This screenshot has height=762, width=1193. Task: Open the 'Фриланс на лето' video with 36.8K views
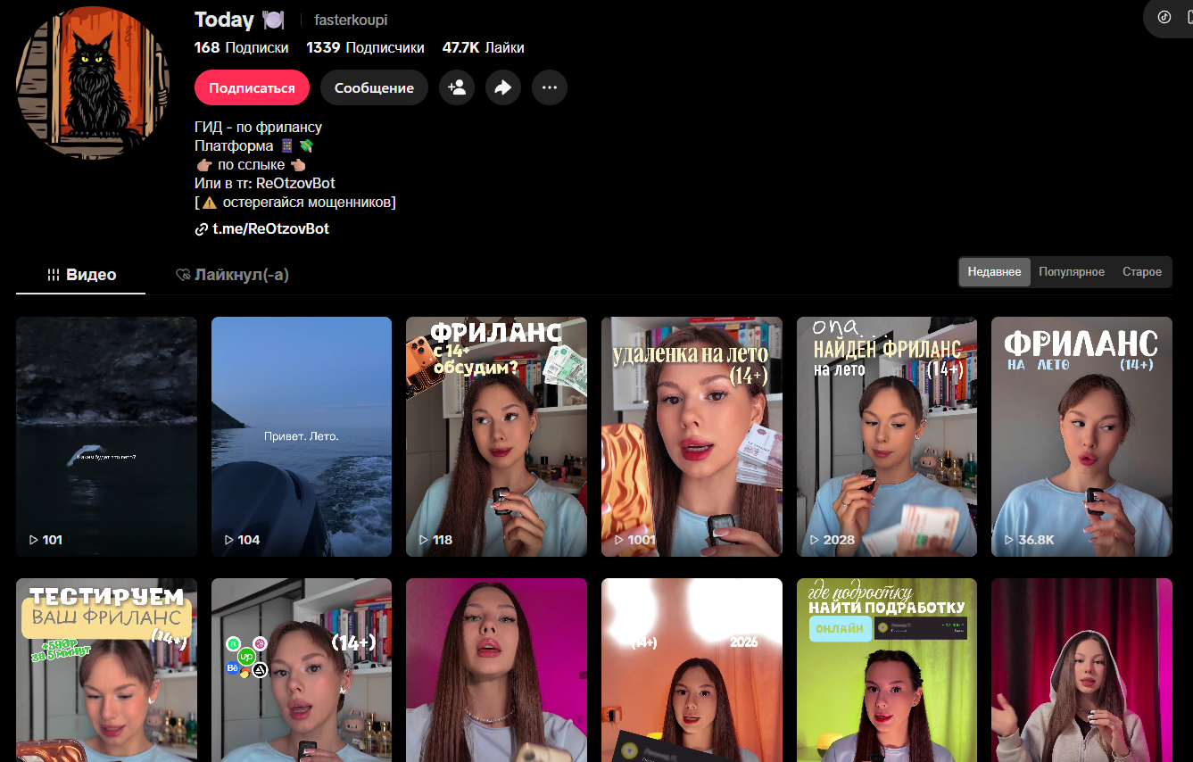point(1081,436)
